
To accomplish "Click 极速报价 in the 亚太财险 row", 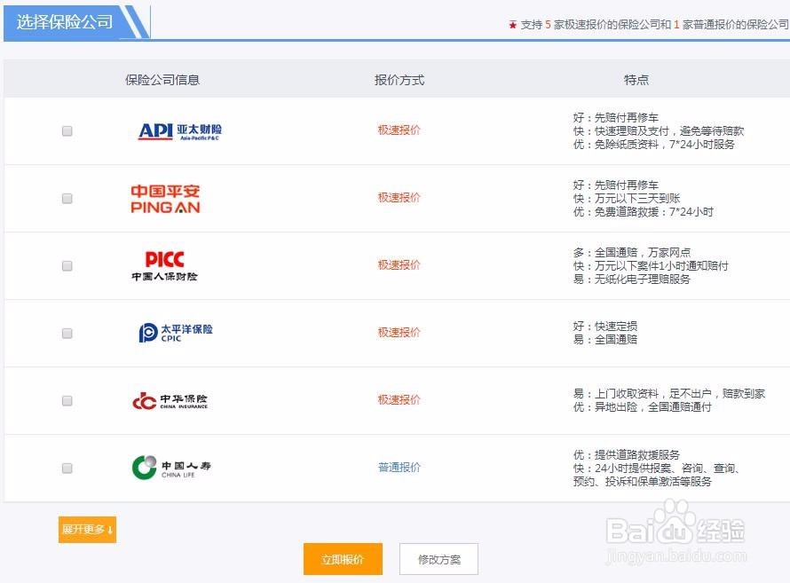I will (x=399, y=130).
